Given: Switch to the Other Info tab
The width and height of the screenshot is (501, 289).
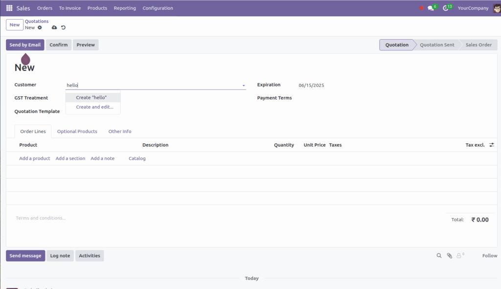Looking at the screenshot, I should point(119,131).
